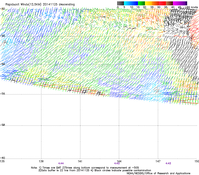Click the green 15-20 knots legend swatch
This screenshot has width=199, height=175.
pyautogui.click(x=141, y=3)
